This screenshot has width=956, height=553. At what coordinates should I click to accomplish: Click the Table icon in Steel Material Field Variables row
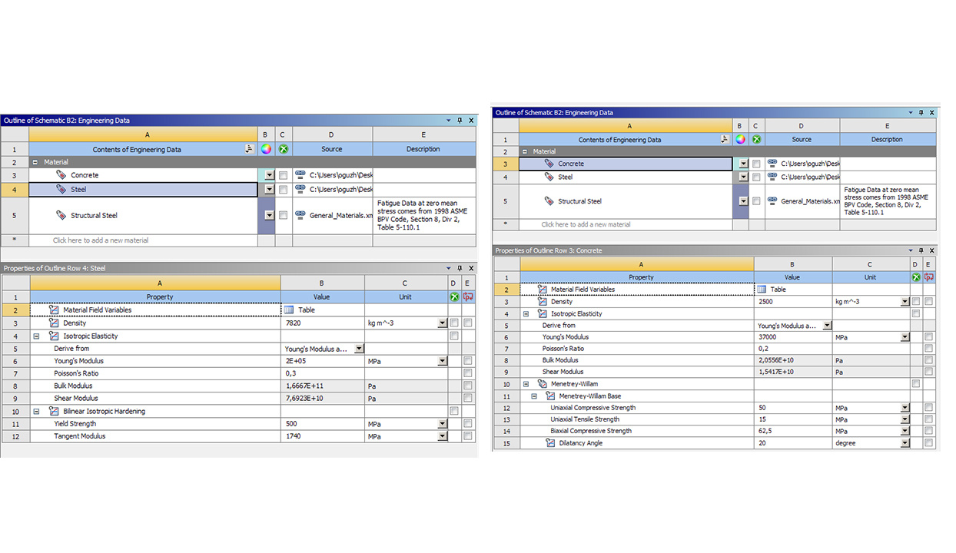pos(289,310)
